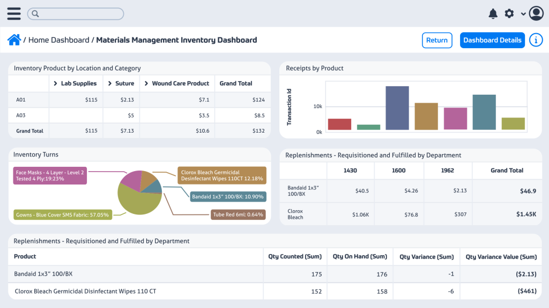Click department 1962 column header

coord(448,171)
